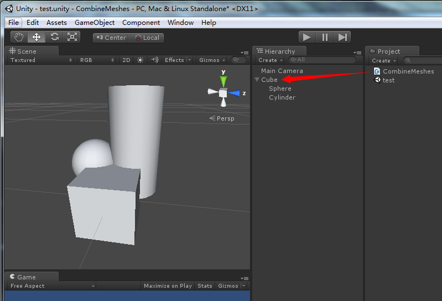
Task: Open the Project Create dropdown
Action: 384,61
